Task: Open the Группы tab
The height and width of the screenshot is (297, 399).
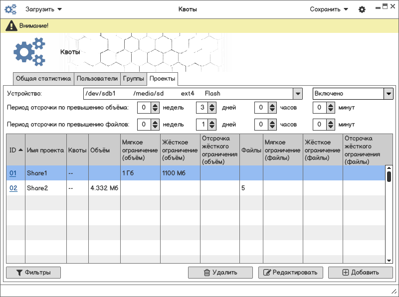Action: (x=134, y=79)
